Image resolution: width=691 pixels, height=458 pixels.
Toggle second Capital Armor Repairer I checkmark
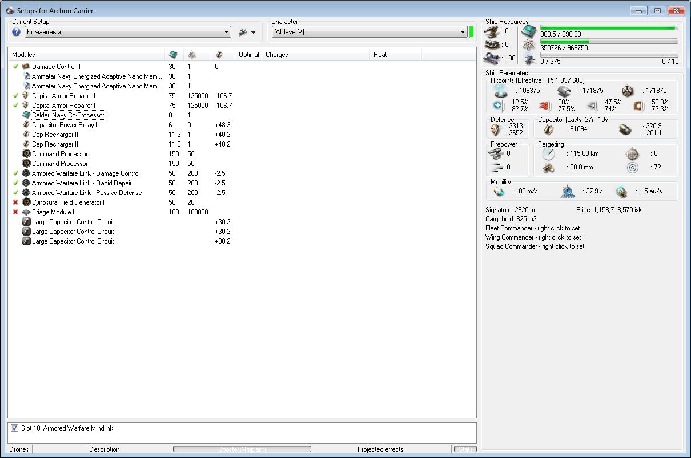tap(15, 106)
